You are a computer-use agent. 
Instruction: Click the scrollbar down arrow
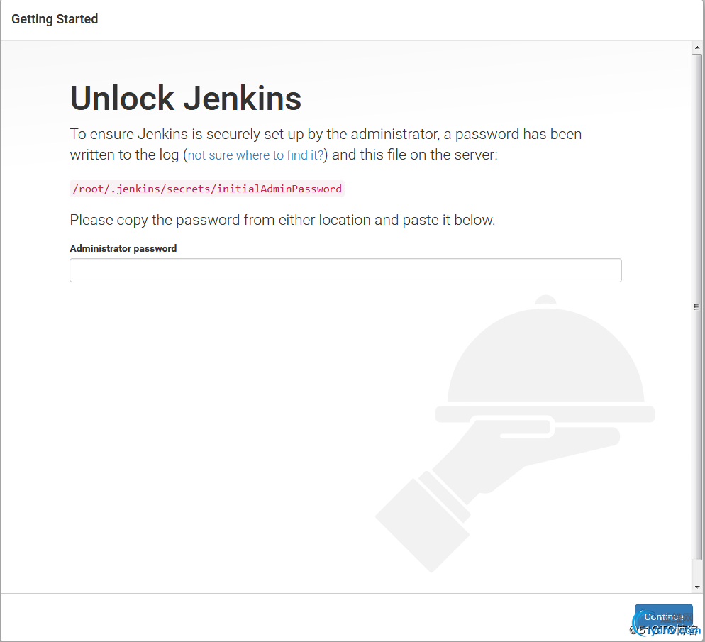point(697,587)
